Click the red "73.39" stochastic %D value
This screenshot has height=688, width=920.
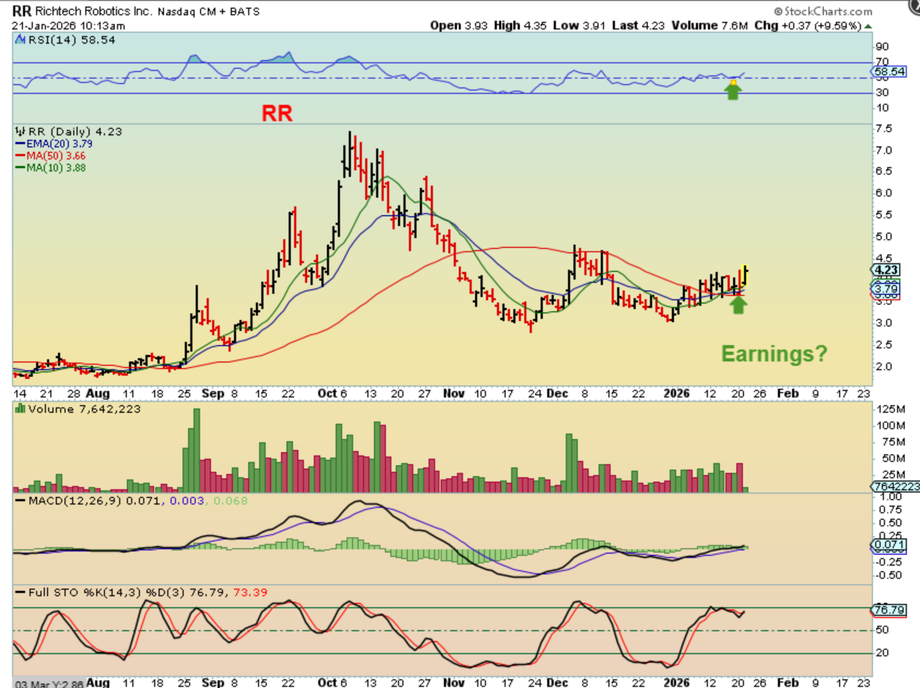click(250, 592)
